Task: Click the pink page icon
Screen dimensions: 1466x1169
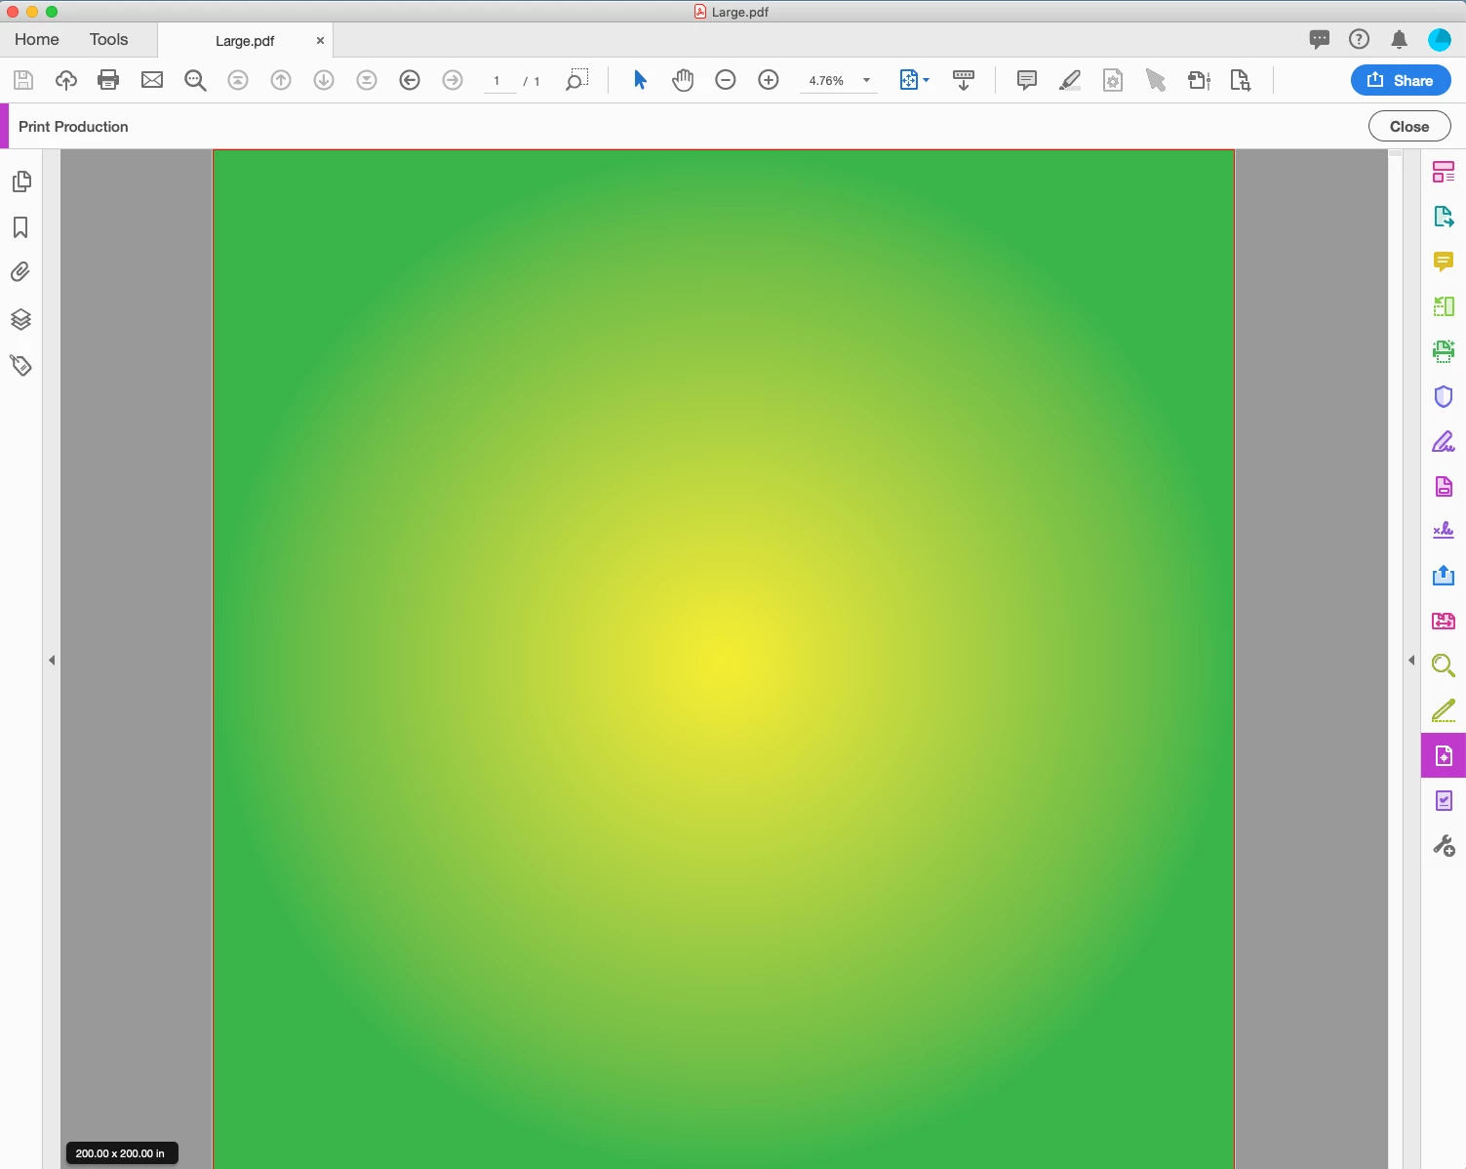Action: click(1444, 486)
